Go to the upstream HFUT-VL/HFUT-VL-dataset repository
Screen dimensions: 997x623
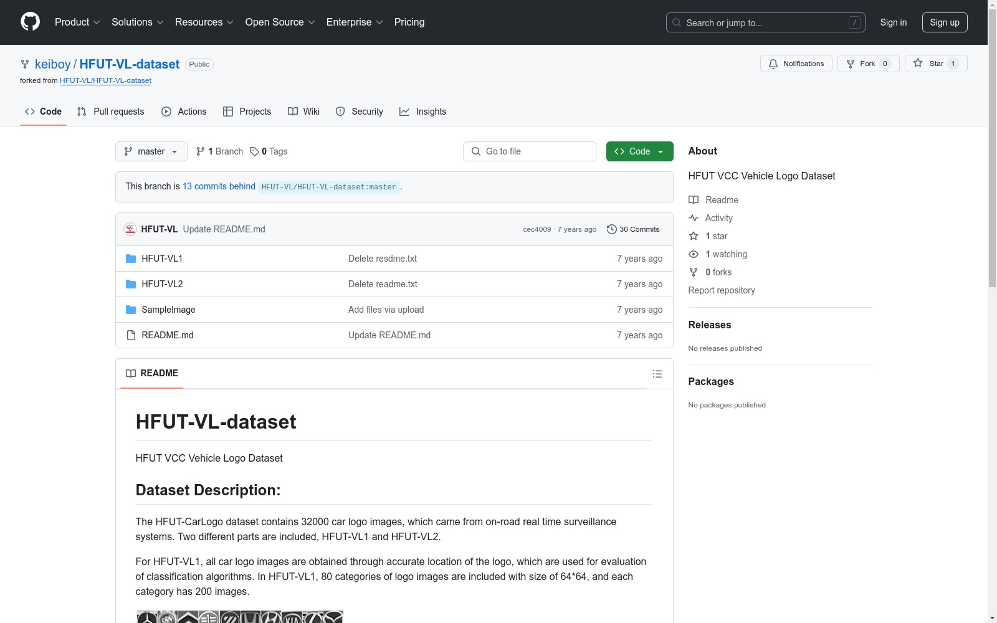(x=105, y=80)
